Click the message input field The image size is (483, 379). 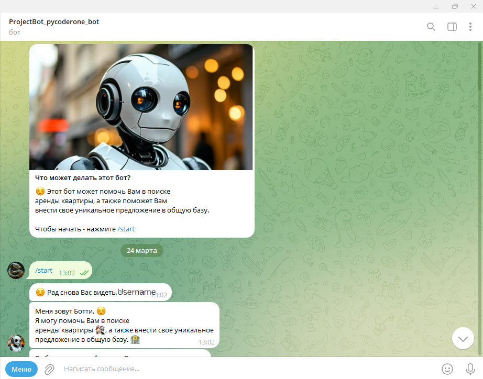[246, 369]
